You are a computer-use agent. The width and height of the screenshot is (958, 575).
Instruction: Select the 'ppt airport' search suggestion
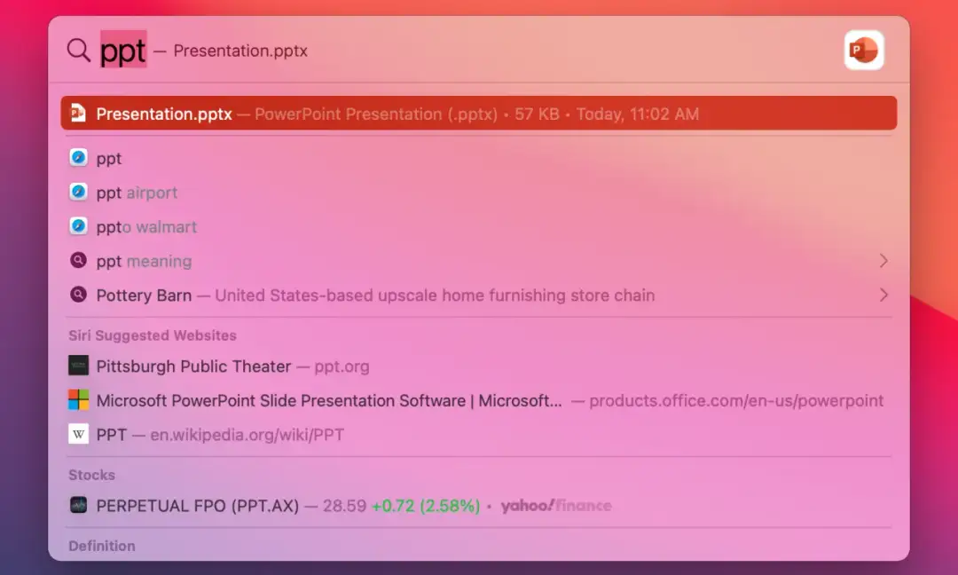click(137, 193)
